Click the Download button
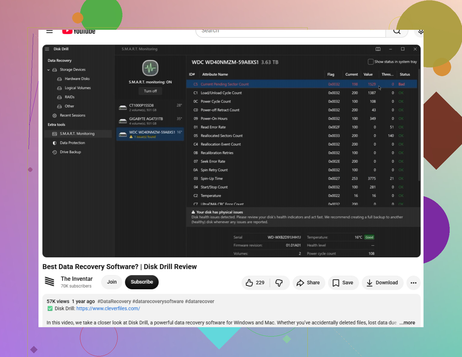Viewport: 462px width, 357px height. coord(383,283)
